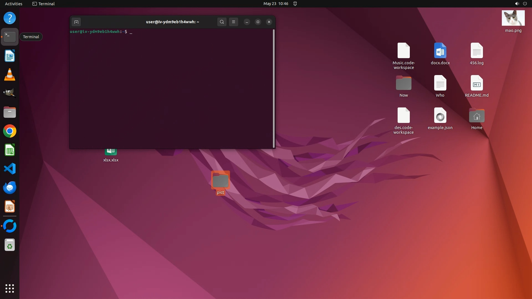Click the Terminal window scrollbar
Screen dimensions: 532x299
(274, 89)
